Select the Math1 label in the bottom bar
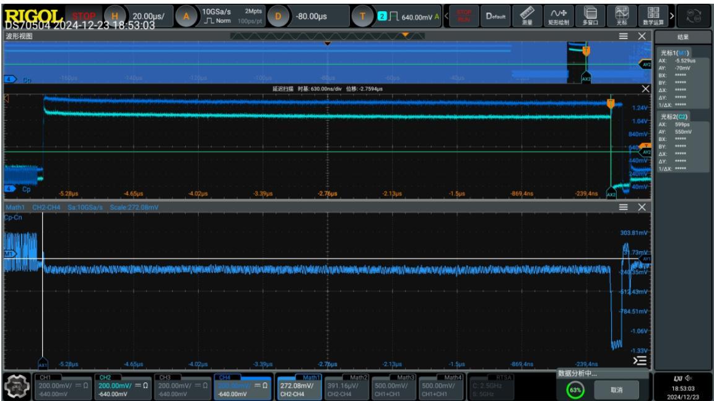 coord(311,377)
